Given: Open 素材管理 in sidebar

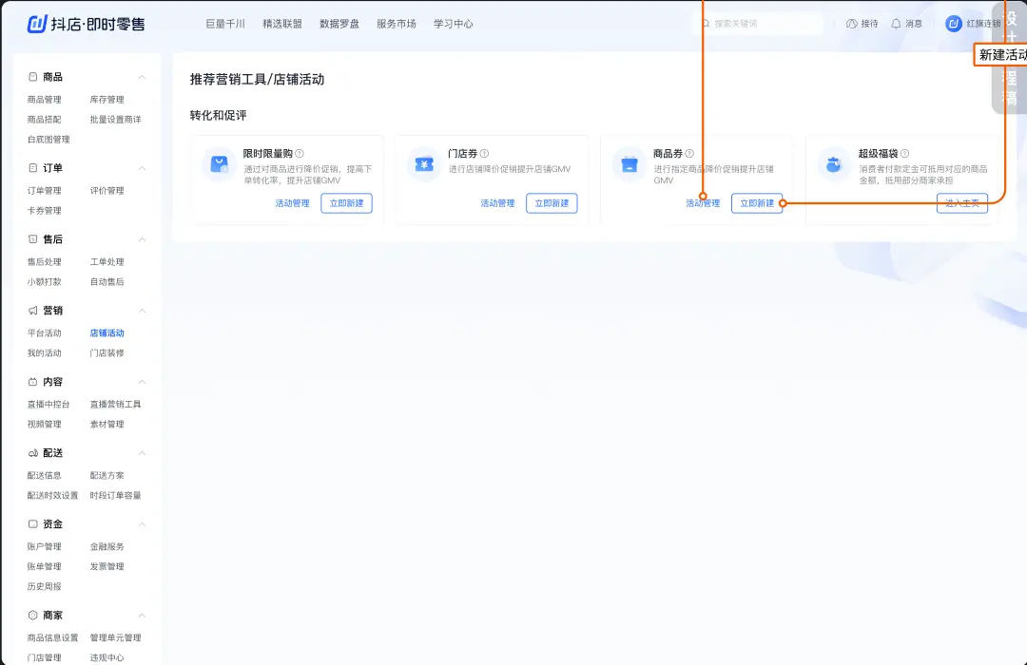Looking at the screenshot, I should click(107, 424).
